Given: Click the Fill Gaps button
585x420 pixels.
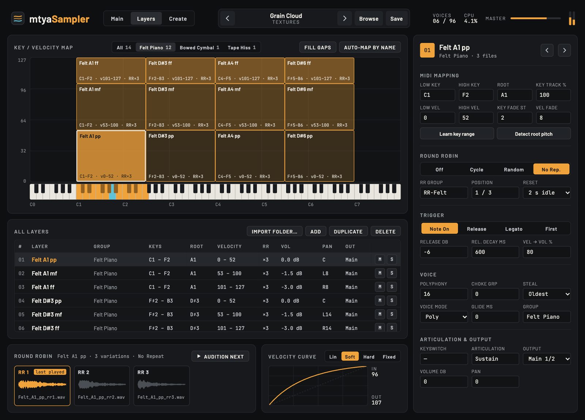Looking at the screenshot, I should click(317, 47).
